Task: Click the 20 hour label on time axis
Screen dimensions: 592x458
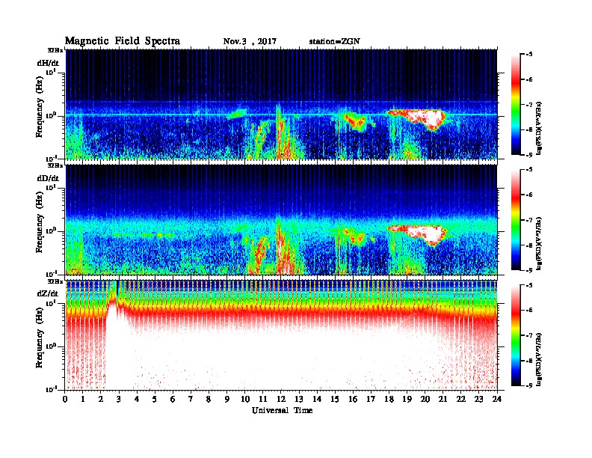Action: point(425,400)
